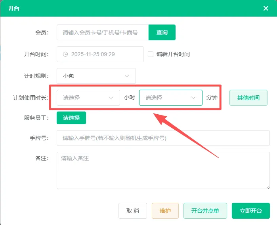Viewport: 277px width, 225px height.
Task: Click the chevron arrow beside 小包
Action: [127, 76]
